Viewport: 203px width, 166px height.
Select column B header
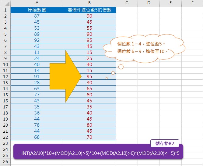[x=89, y=3]
